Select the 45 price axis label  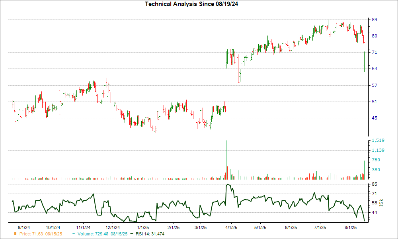[x=375, y=118]
